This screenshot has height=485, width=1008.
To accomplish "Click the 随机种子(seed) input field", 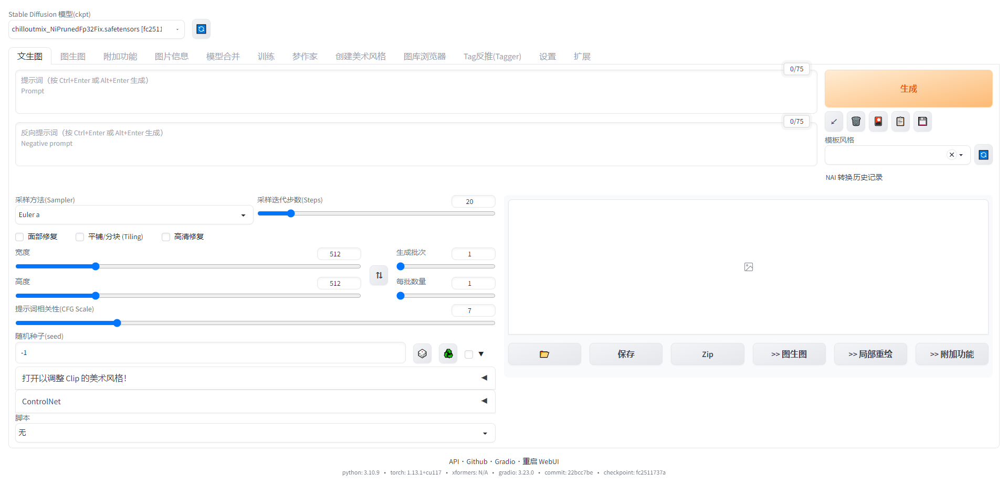I will pyautogui.click(x=210, y=353).
